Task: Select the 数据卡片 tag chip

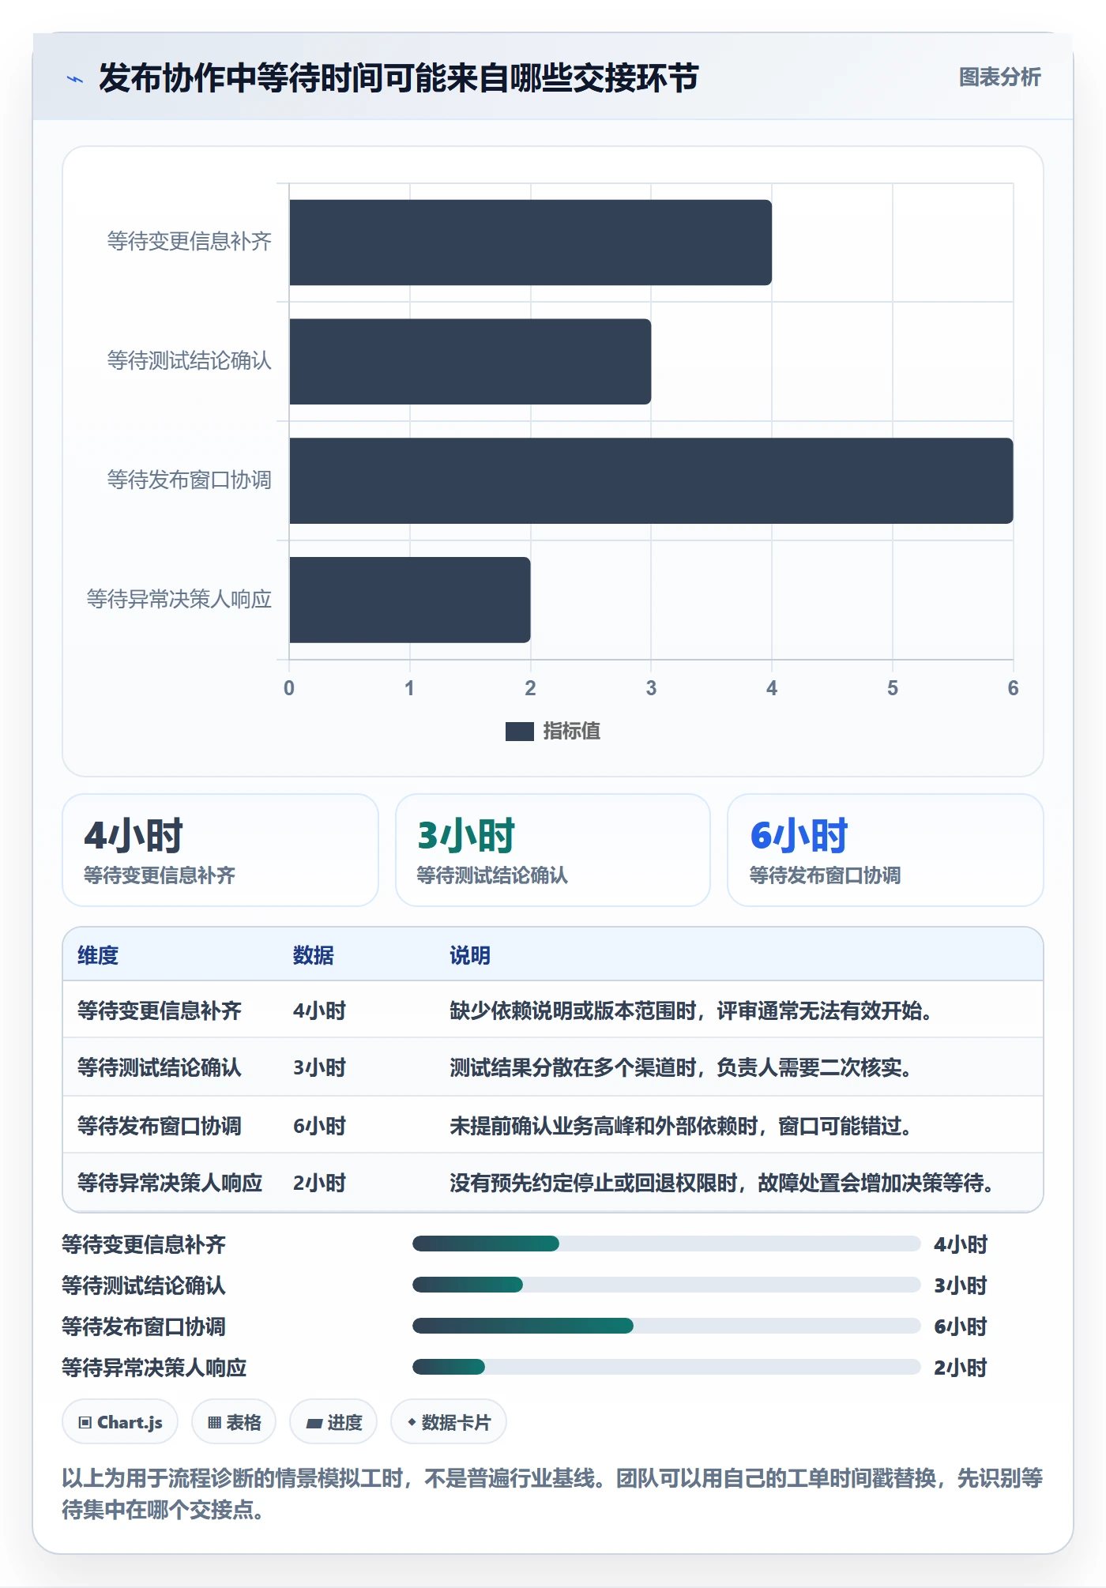Action: click(449, 1422)
